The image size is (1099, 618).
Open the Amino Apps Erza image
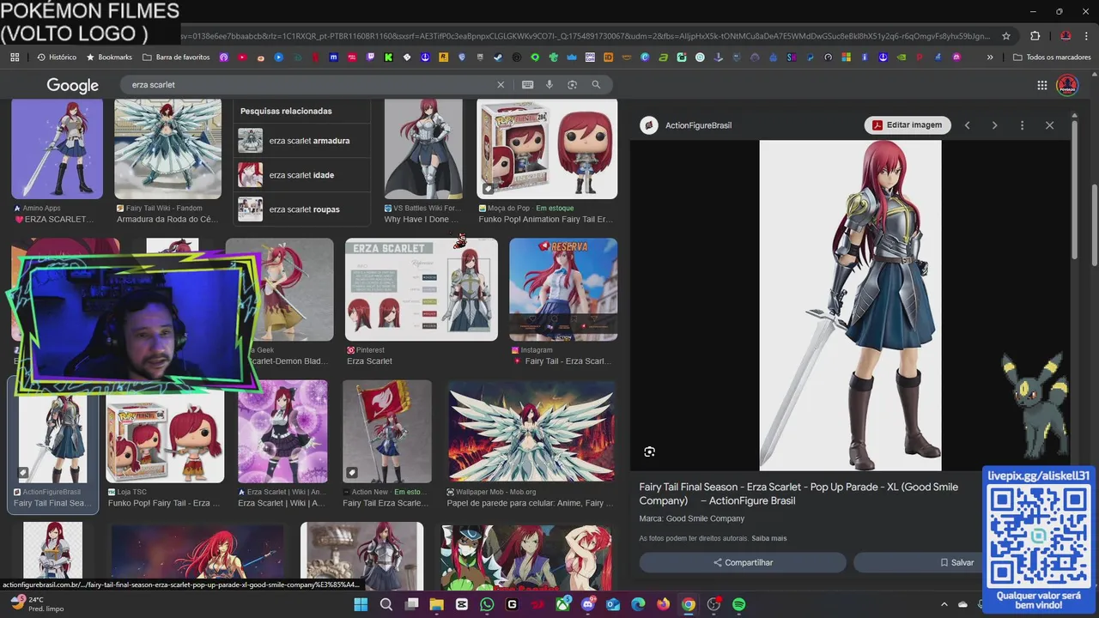pos(57,149)
